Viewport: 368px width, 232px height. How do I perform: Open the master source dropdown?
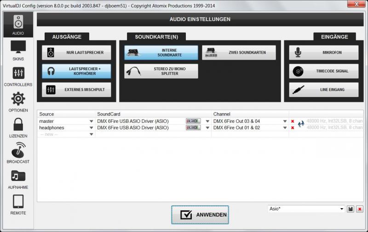pyautogui.click(x=91, y=121)
